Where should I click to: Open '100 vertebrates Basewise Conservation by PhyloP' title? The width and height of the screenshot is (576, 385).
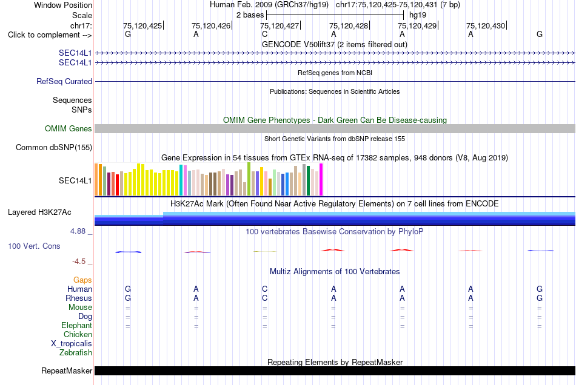(x=335, y=232)
